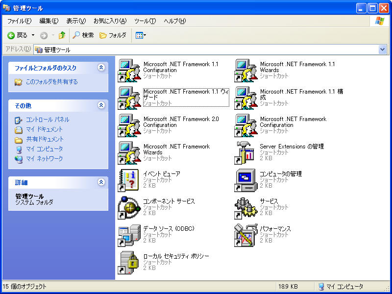
Task: Toggle the フォルダ folders pane button
Action: (x=113, y=35)
